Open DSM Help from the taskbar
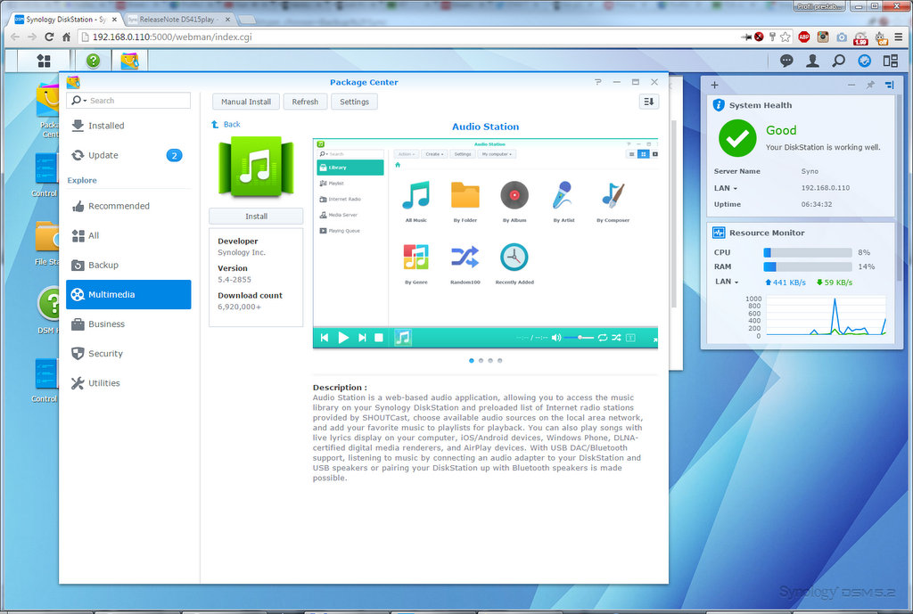Screen dimensions: 913x614 pos(93,61)
